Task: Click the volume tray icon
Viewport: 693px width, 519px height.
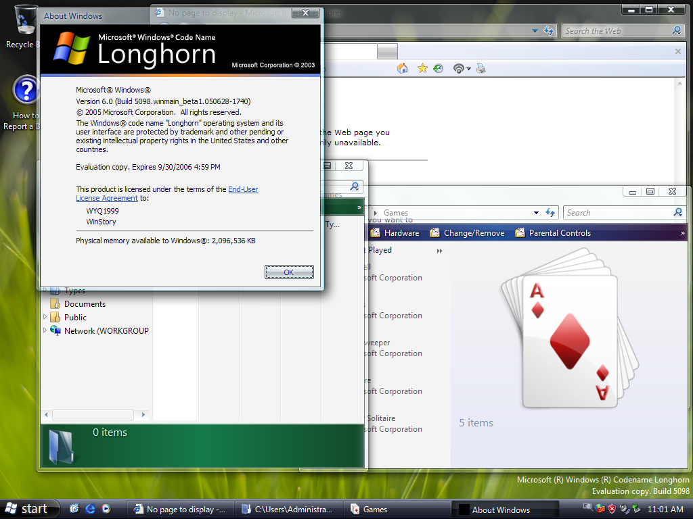Action: (x=624, y=509)
